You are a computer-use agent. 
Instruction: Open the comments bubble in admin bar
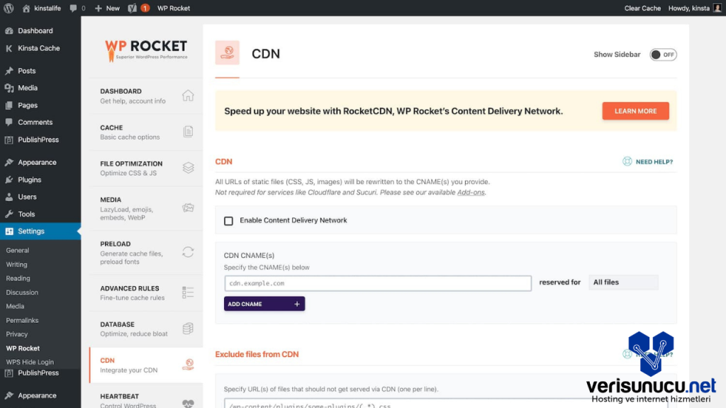coord(73,8)
